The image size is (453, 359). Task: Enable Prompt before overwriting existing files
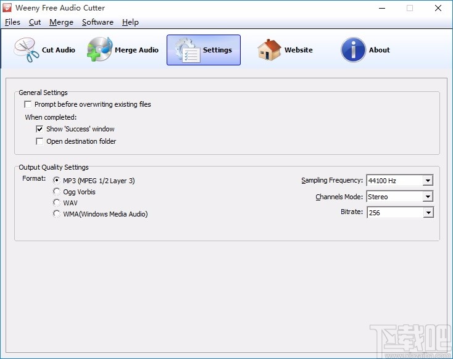point(28,104)
